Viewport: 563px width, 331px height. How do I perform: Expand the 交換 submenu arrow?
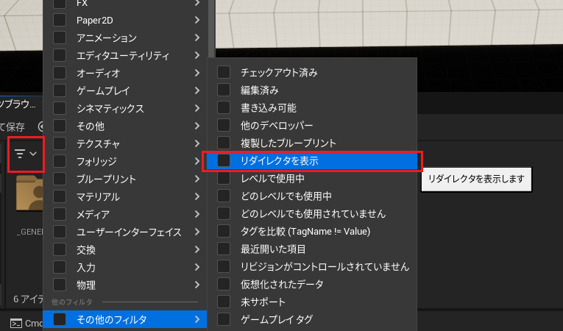coord(197,249)
